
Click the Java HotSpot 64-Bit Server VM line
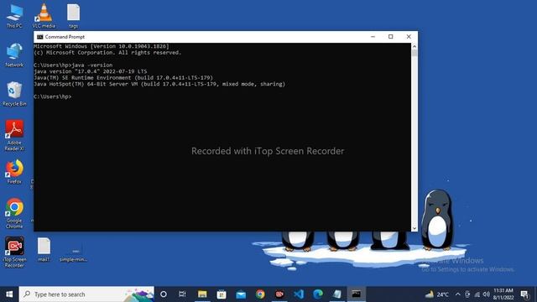[159, 84]
